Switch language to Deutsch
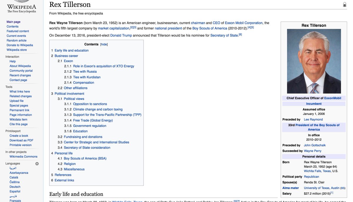Screen dimensions: 353x202 (15, 187)
